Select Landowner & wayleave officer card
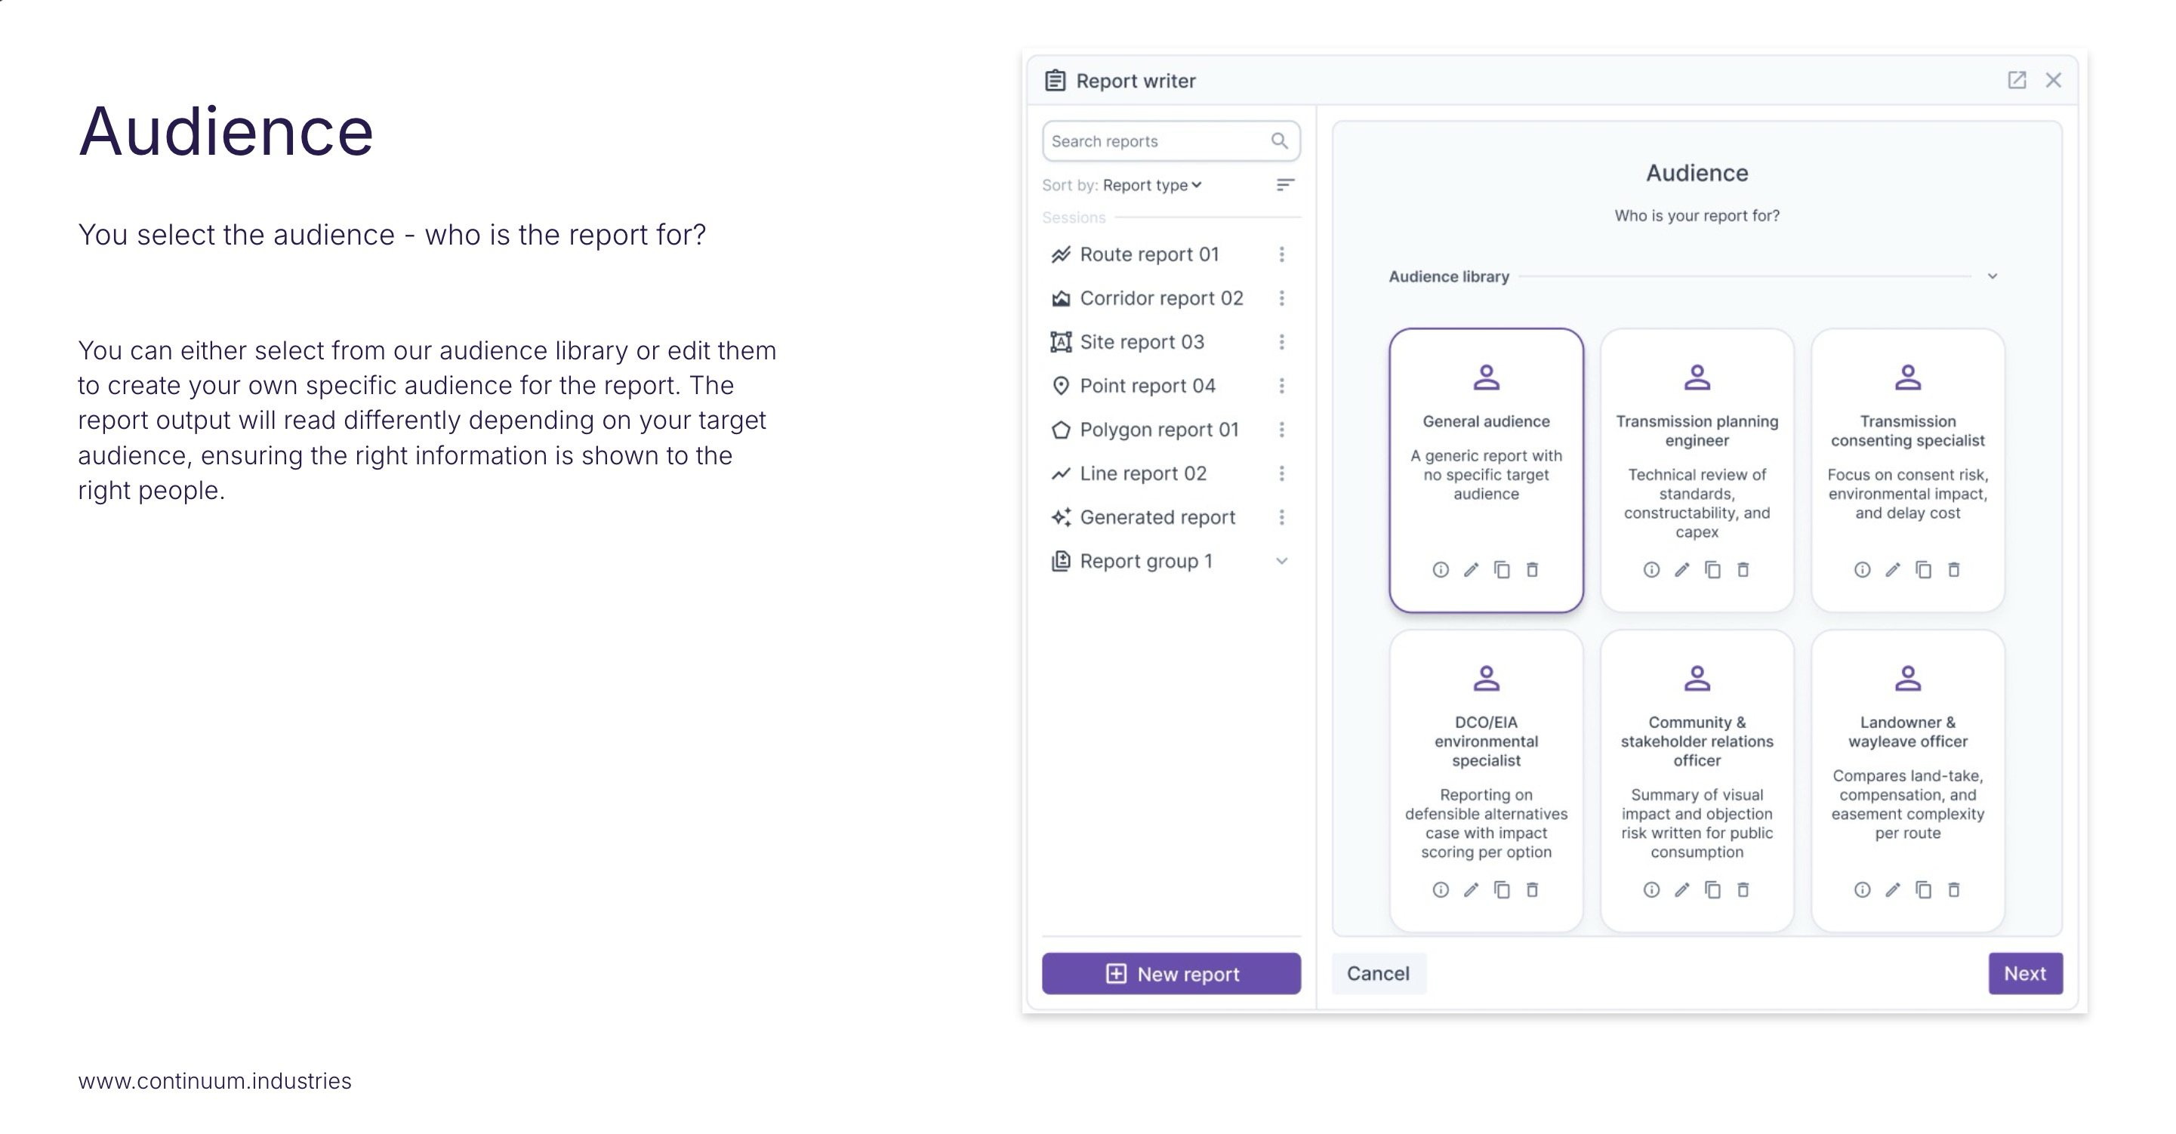The image size is (2176, 1134). coord(1907,781)
